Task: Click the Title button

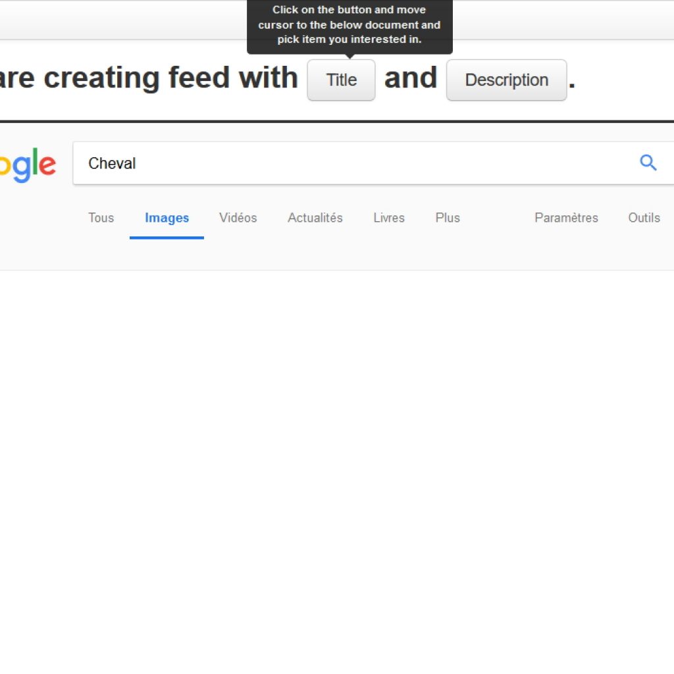Action: coord(342,80)
